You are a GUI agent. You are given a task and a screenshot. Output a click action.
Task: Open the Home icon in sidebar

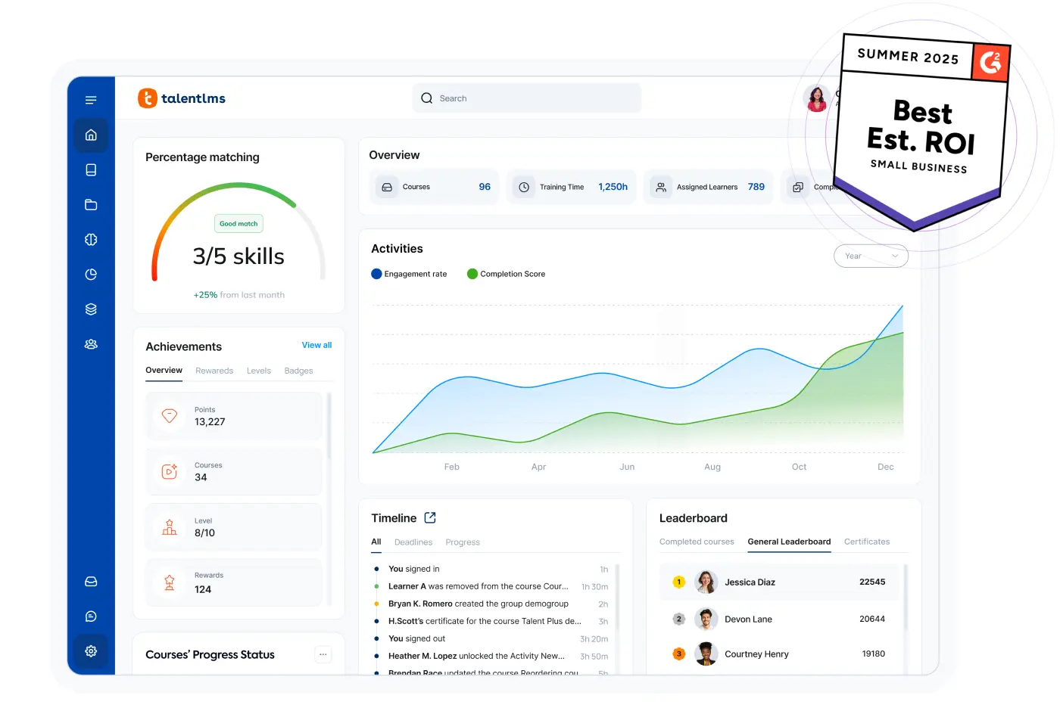tap(91, 135)
